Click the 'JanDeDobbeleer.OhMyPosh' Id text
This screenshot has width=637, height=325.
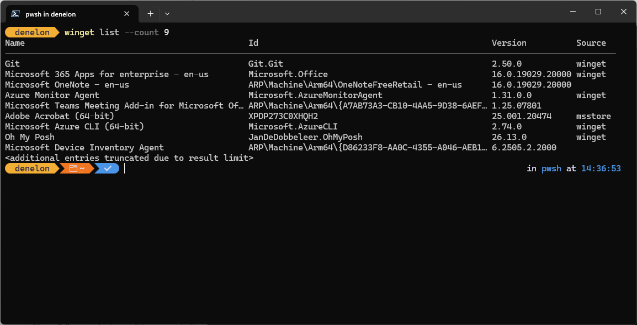pos(305,137)
